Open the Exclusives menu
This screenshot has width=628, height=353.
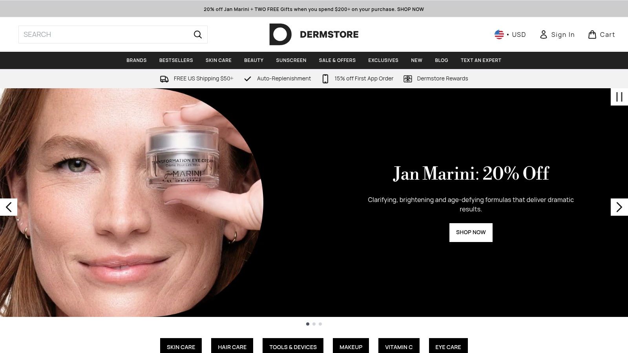383,60
